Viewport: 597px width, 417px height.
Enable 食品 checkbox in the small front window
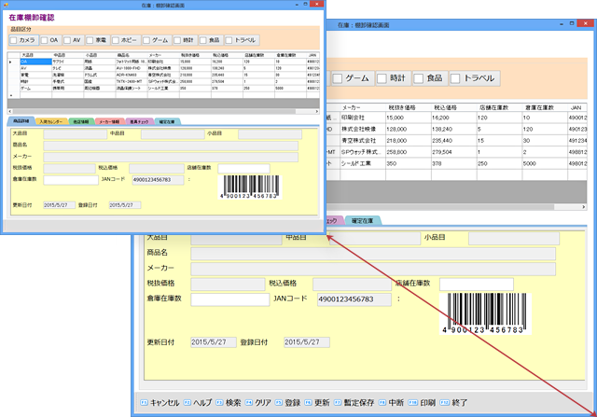click(203, 40)
